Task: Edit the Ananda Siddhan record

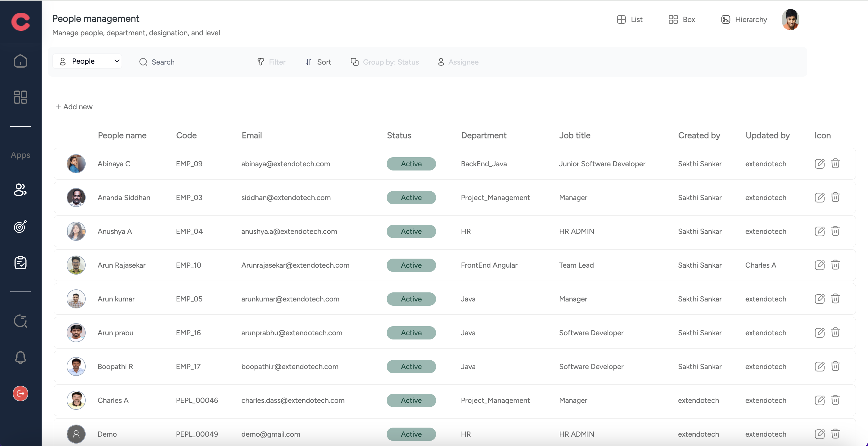Action: [x=819, y=197]
